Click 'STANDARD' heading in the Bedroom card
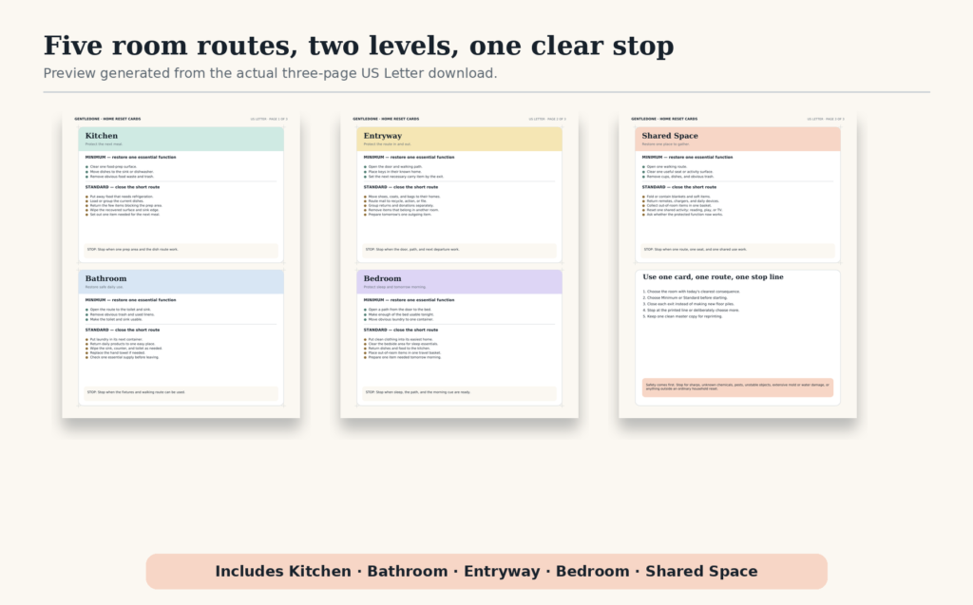Image resolution: width=973 pixels, height=605 pixels. (401, 331)
